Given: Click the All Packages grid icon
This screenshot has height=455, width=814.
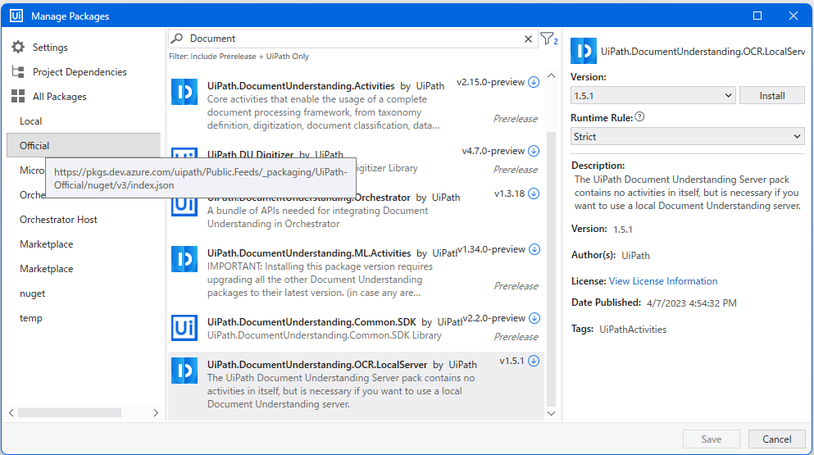Looking at the screenshot, I should 18,96.
